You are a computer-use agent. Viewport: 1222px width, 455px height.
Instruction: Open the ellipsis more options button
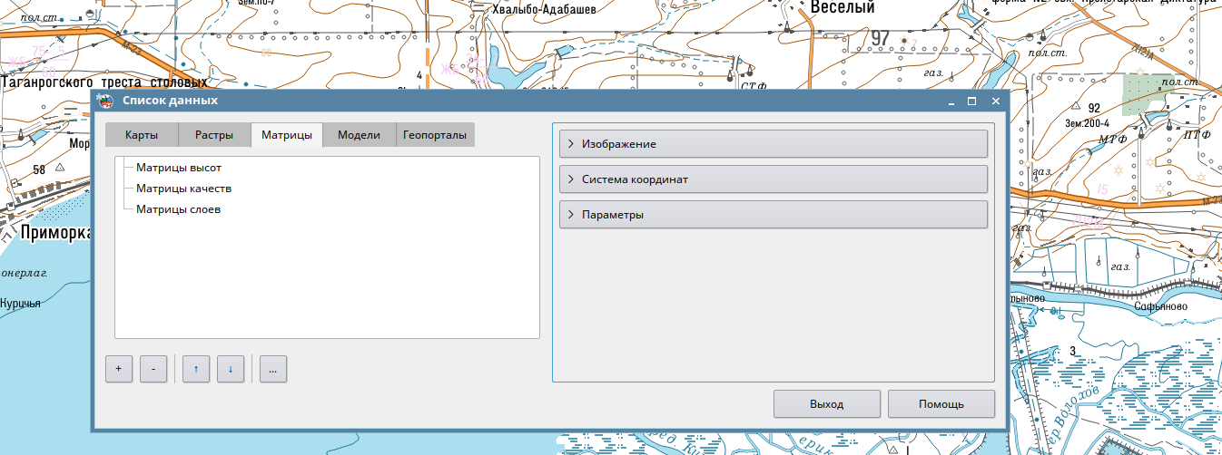(273, 369)
